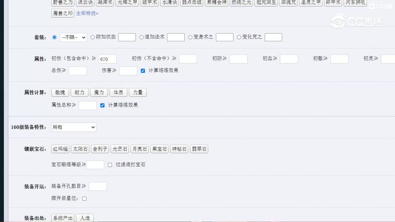Select the 碎甲术 skill button
395x222 pixels.
[333, 3]
